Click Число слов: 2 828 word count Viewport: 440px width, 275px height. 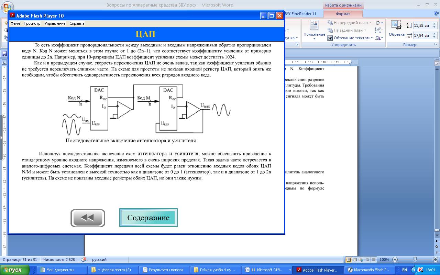tap(59, 260)
